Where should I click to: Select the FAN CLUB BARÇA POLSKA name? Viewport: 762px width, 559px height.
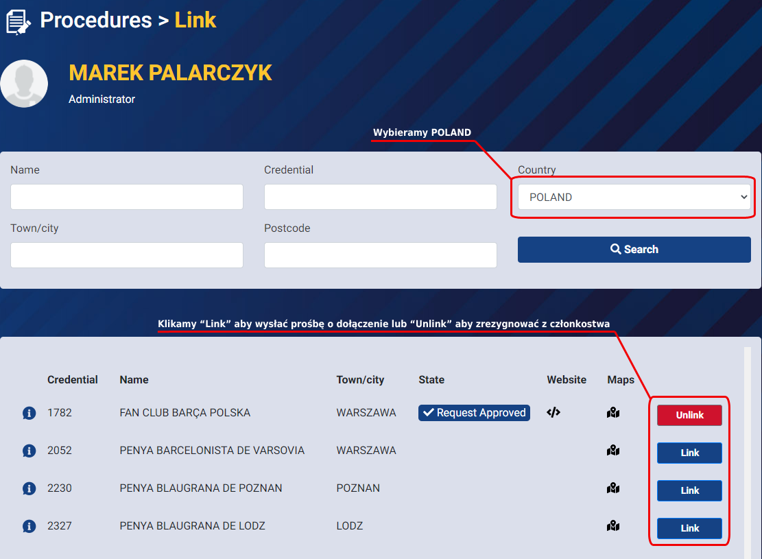pyautogui.click(x=185, y=413)
